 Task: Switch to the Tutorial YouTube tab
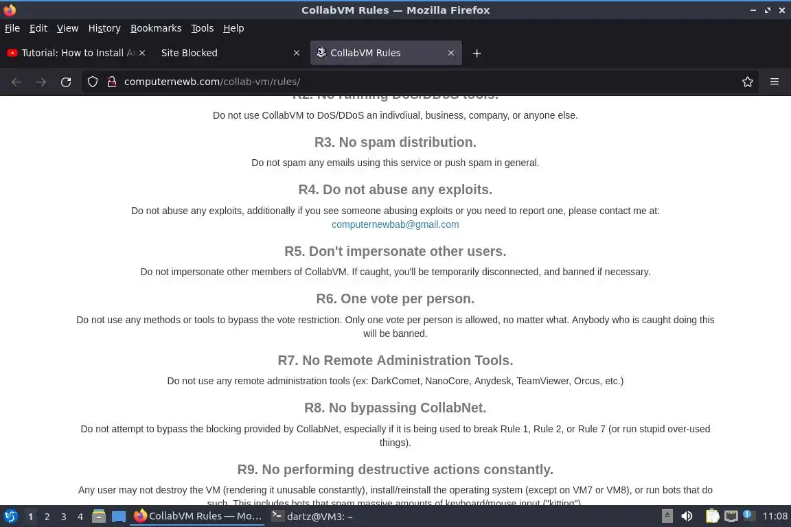click(x=76, y=53)
